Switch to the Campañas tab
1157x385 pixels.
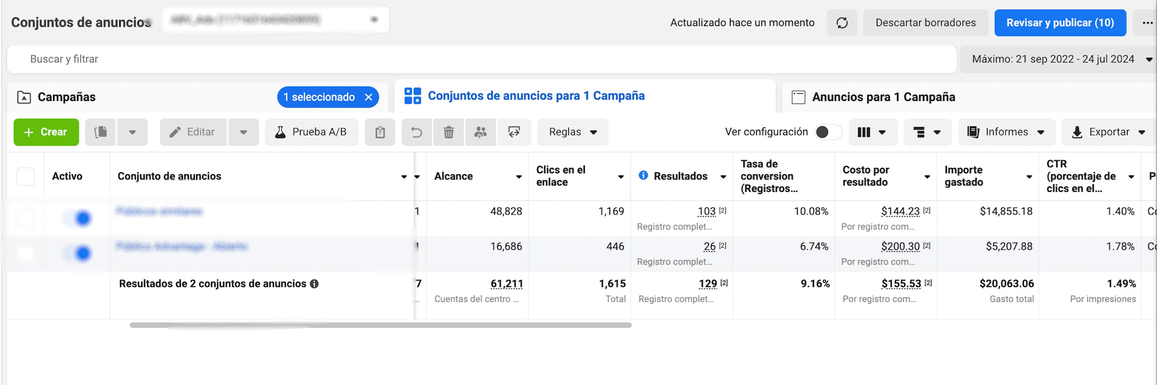tap(67, 97)
